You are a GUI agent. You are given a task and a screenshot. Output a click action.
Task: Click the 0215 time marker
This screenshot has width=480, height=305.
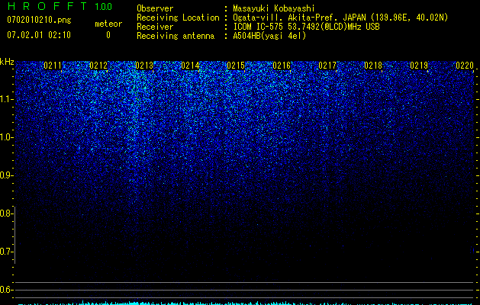pos(236,66)
